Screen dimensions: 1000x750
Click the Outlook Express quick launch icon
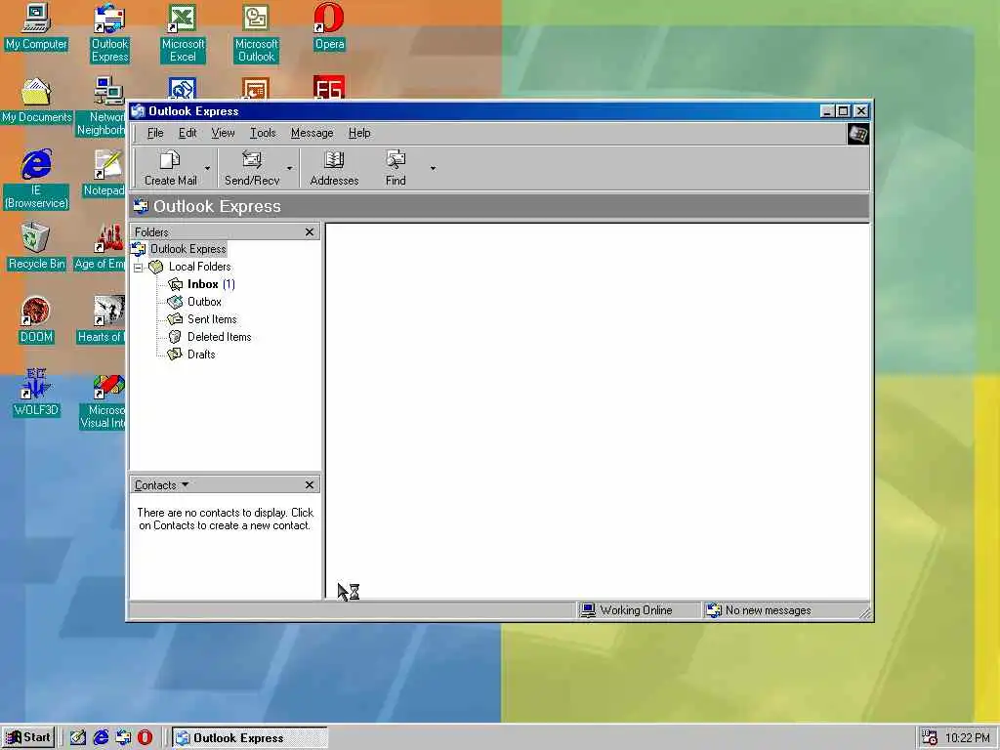pos(123,738)
